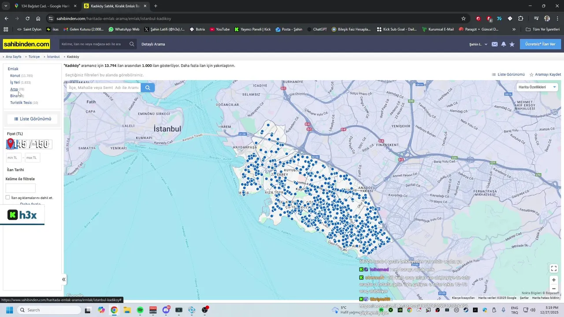Open the Harita Özellikleri dropdown
Screen dimensions: 564x317
tap(537, 87)
